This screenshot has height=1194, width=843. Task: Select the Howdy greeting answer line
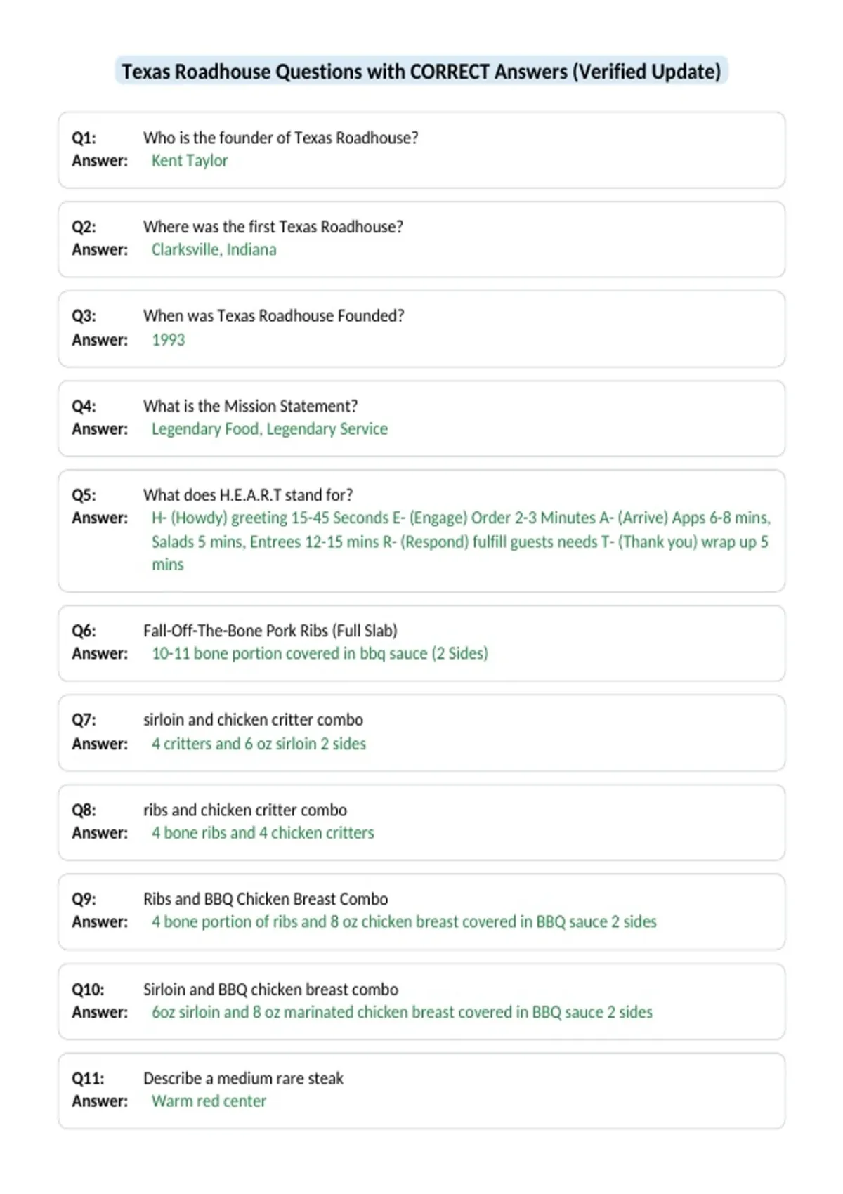pos(461,518)
